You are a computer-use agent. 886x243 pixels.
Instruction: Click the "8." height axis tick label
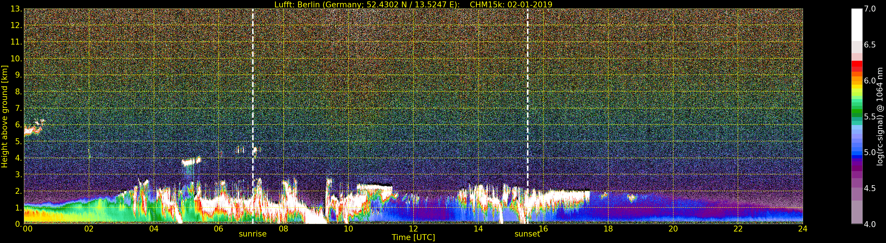point(18,91)
